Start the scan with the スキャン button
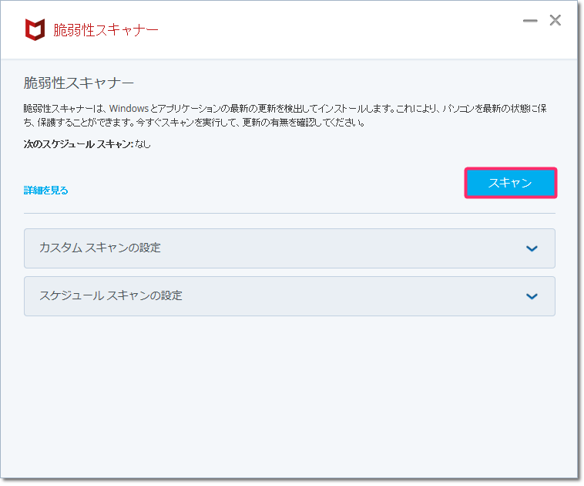The image size is (584, 486). [511, 183]
